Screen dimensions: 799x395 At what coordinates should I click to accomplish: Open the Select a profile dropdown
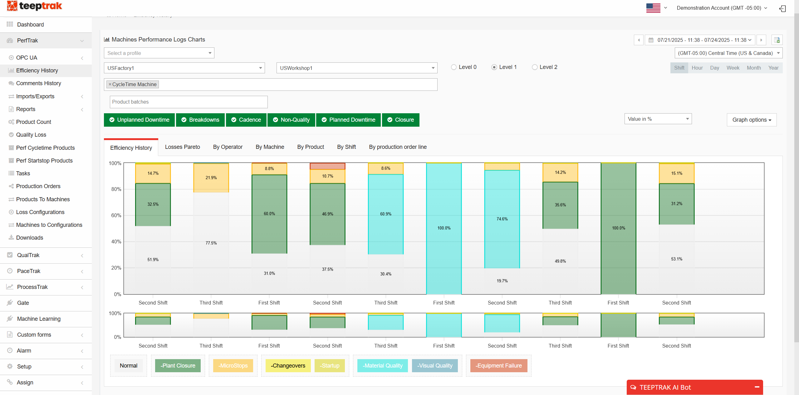159,53
